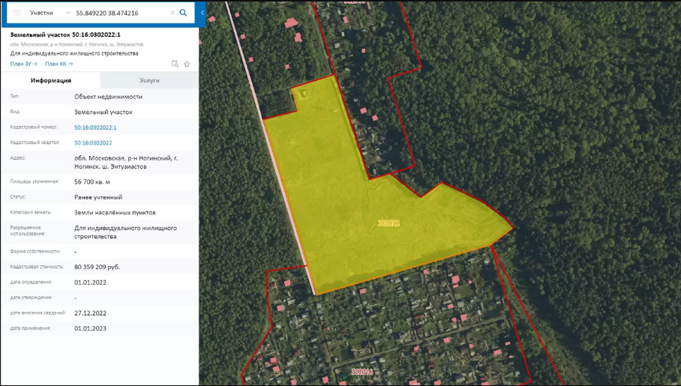Select the date 27.12.2022 value
Screen dimensions: 681x386
point(90,313)
